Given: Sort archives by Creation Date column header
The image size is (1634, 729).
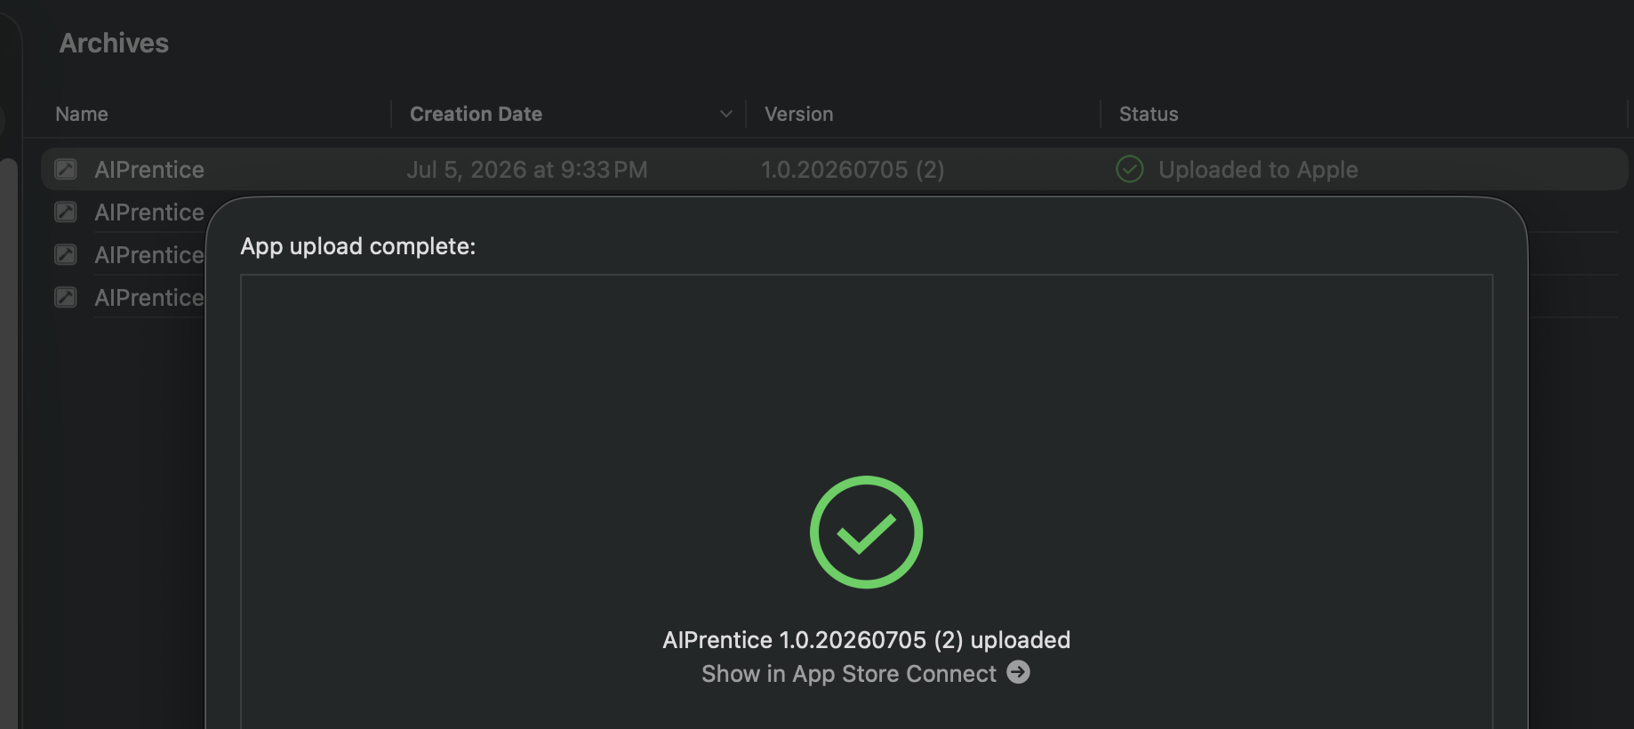Looking at the screenshot, I should 476,114.
